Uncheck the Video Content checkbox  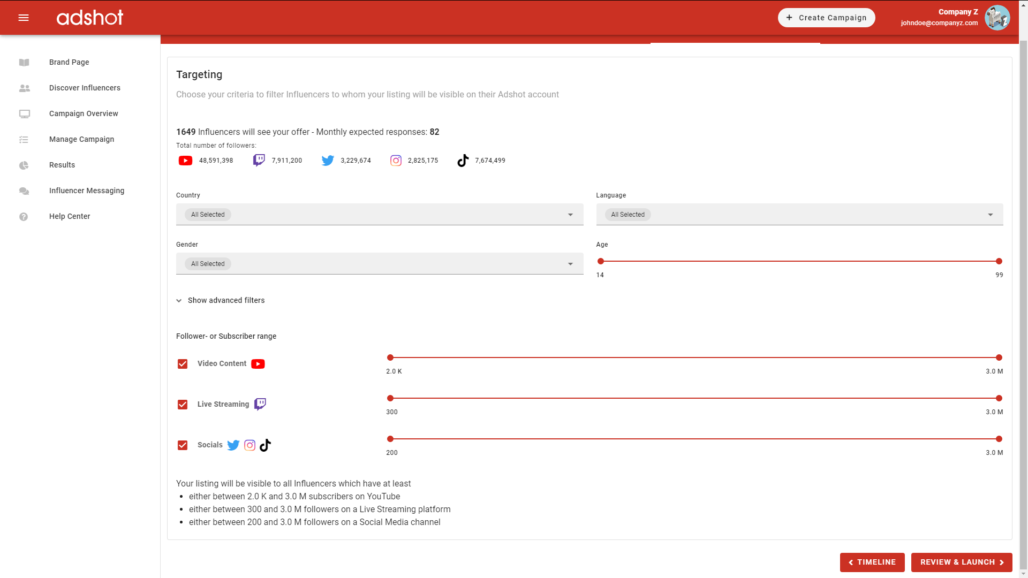183,364
